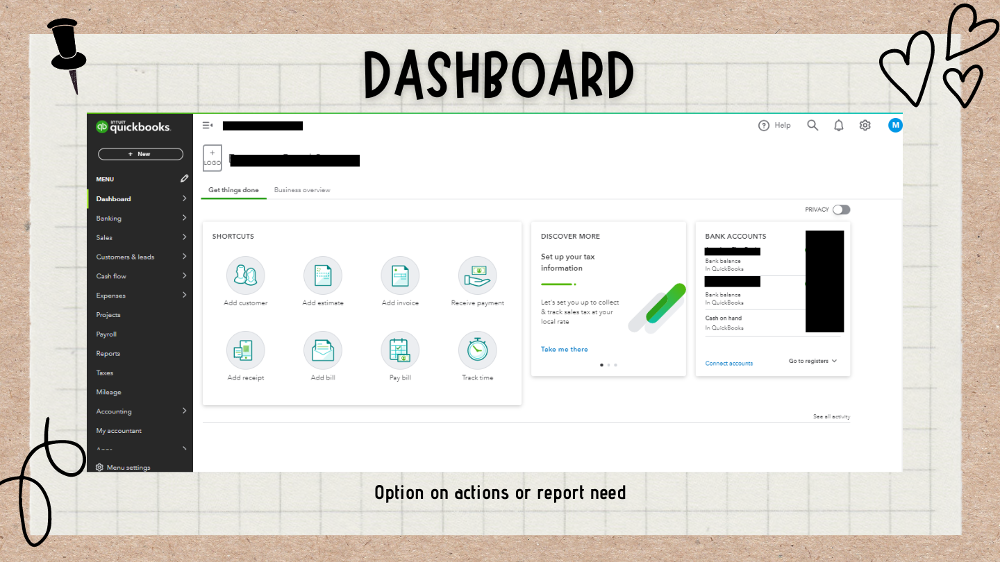The height and width of the screenshot is (562, 1000).
Task: Click the Banking menu label
Action: tap(108, 219)
